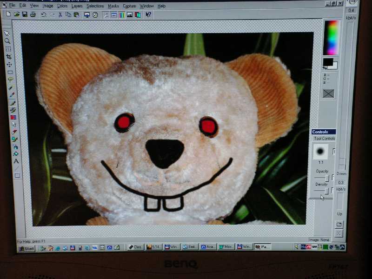Swap foreground and background colors
Image resolution: width=372 pixels, height=279 pixels.
pos(325,67)
